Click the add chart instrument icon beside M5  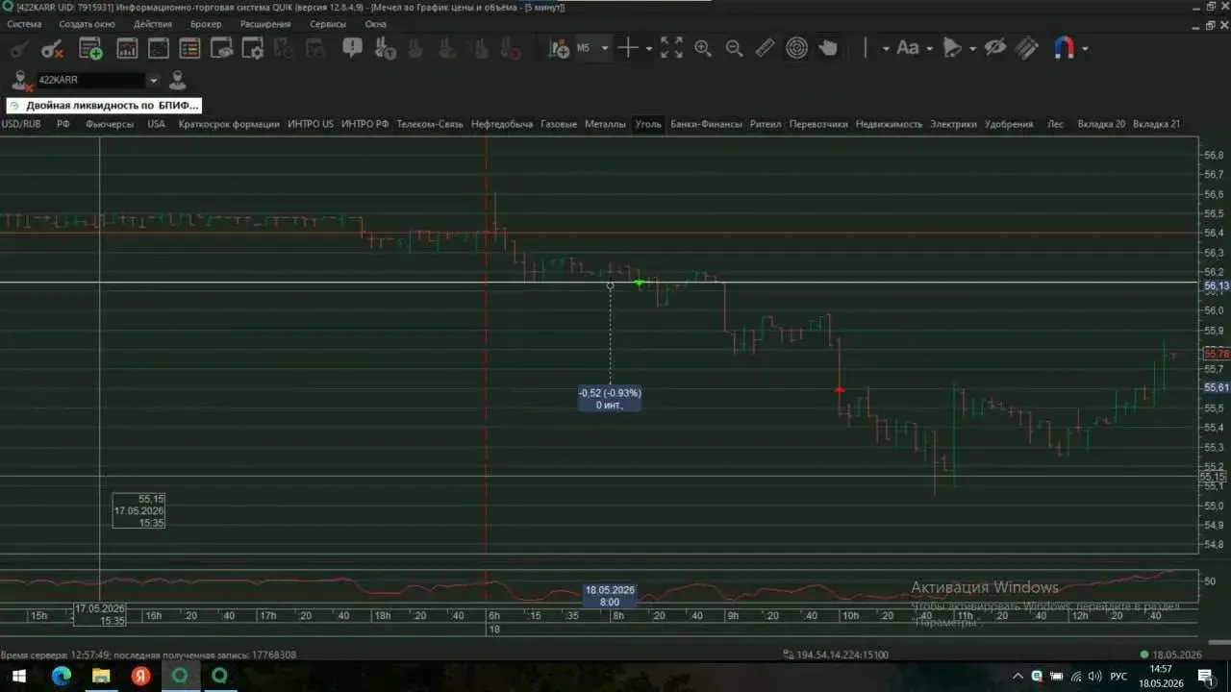[x=559, y=48]
